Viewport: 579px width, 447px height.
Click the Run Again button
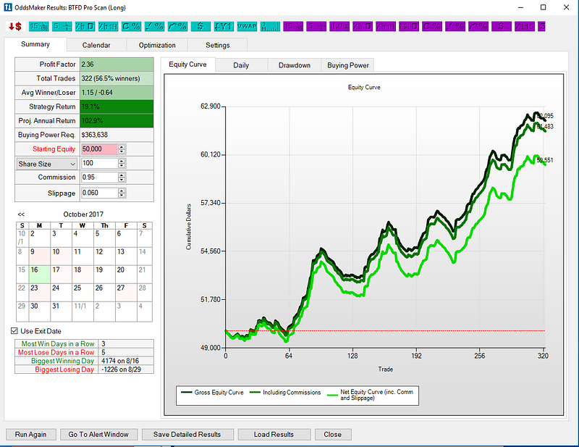(x=31, y=435)
